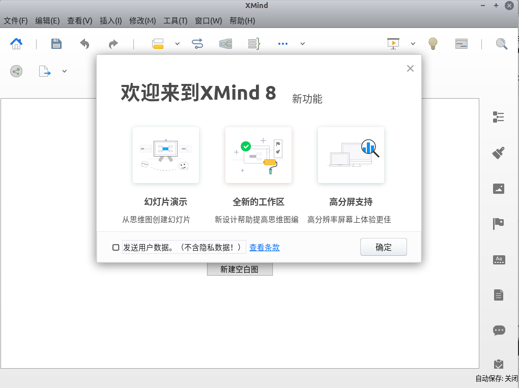This screenshot has height=388, width=519.
Task: Open the 插入(I) menu
Action: (111, 21)
